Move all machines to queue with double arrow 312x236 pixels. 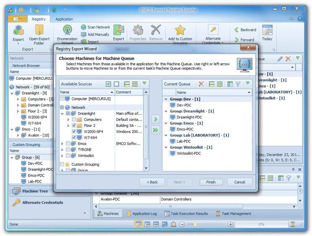[x=156, y=130]
